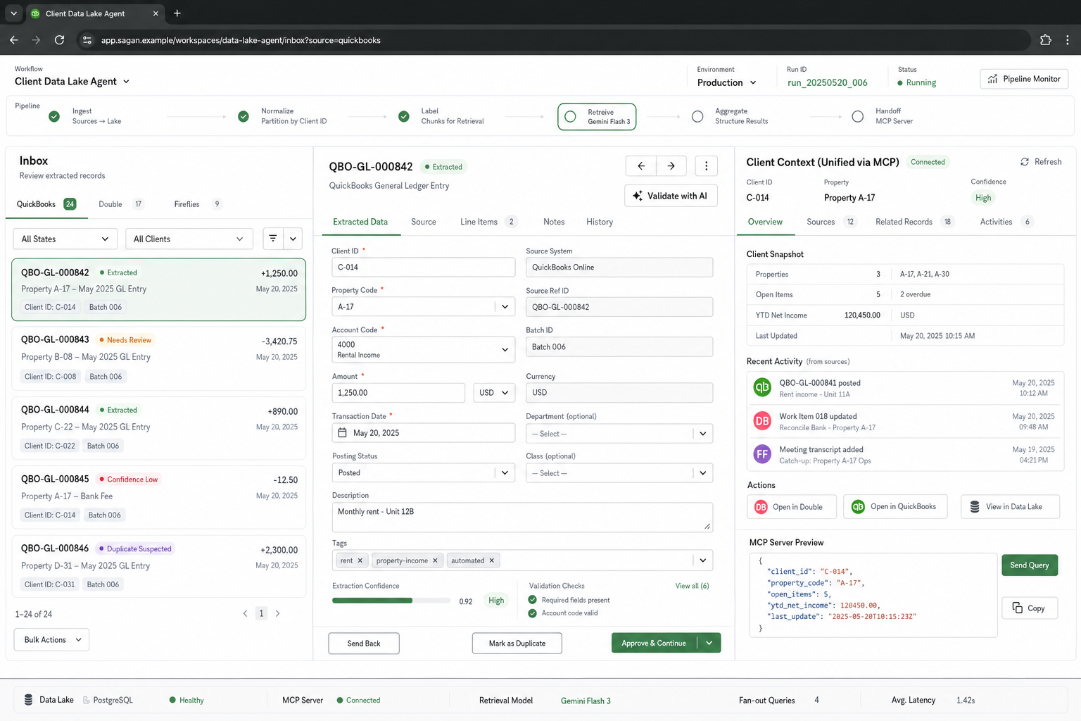Reload the page with refresh icon
This screenshot has width=1081, height=721.
click(x=60, y=40)
